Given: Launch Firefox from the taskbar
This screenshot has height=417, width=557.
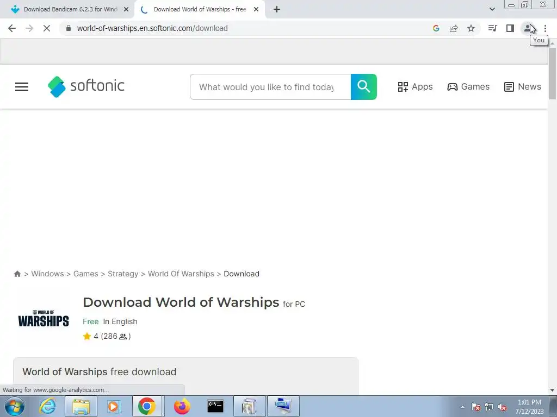Looking at the screenshot, I should click(182, 406).
